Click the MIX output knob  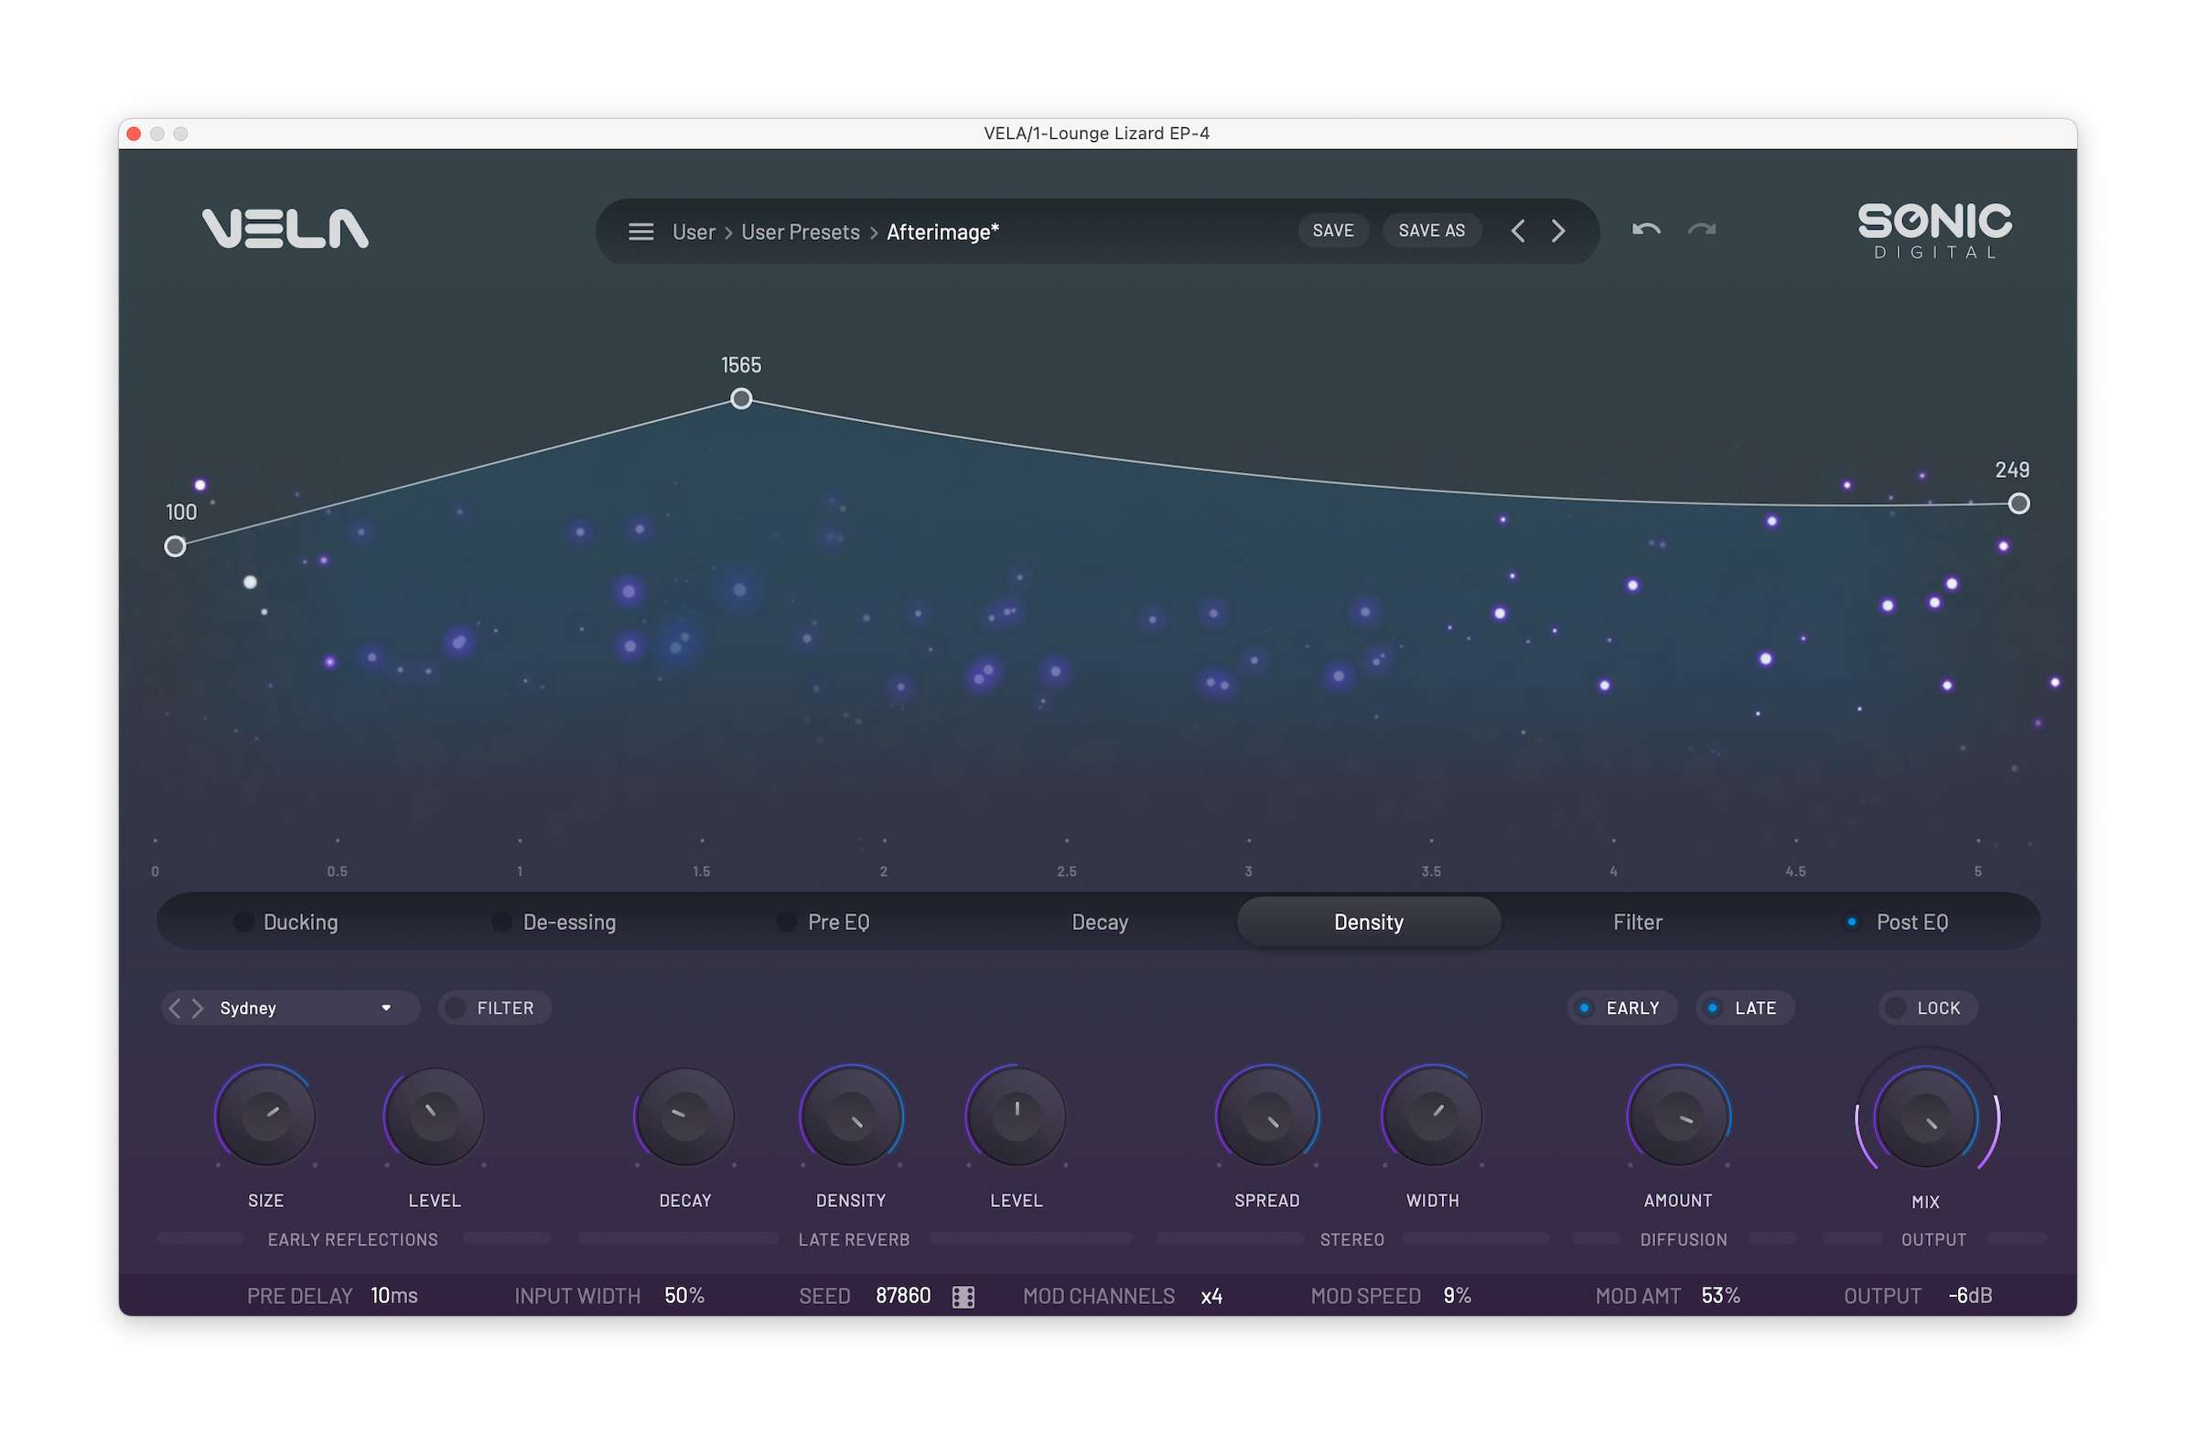click(1926, 1117)
